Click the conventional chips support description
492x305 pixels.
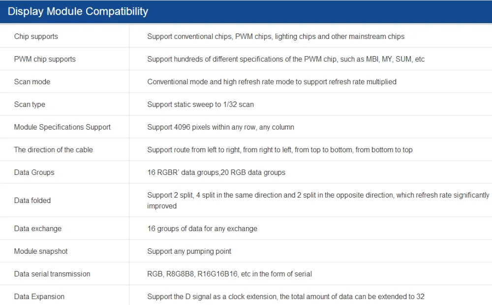tap(276, 36)
